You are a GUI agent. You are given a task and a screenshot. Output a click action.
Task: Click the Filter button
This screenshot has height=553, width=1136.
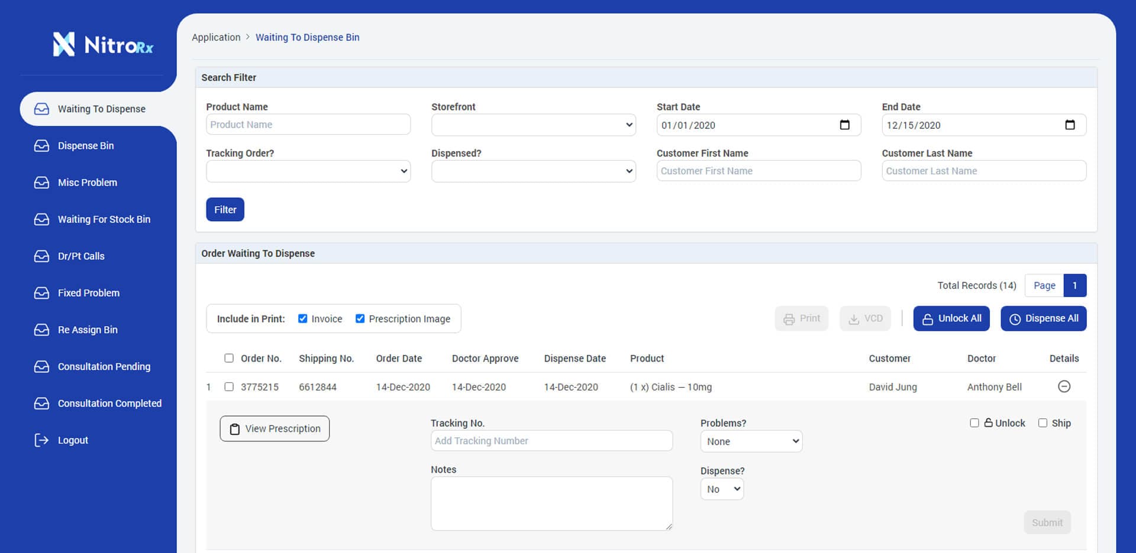click(x=225, y=210)
